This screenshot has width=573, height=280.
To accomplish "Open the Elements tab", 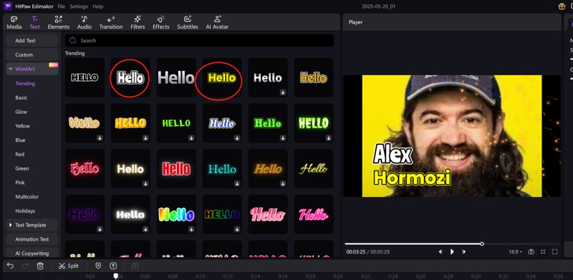I will (x=59, y=23).
